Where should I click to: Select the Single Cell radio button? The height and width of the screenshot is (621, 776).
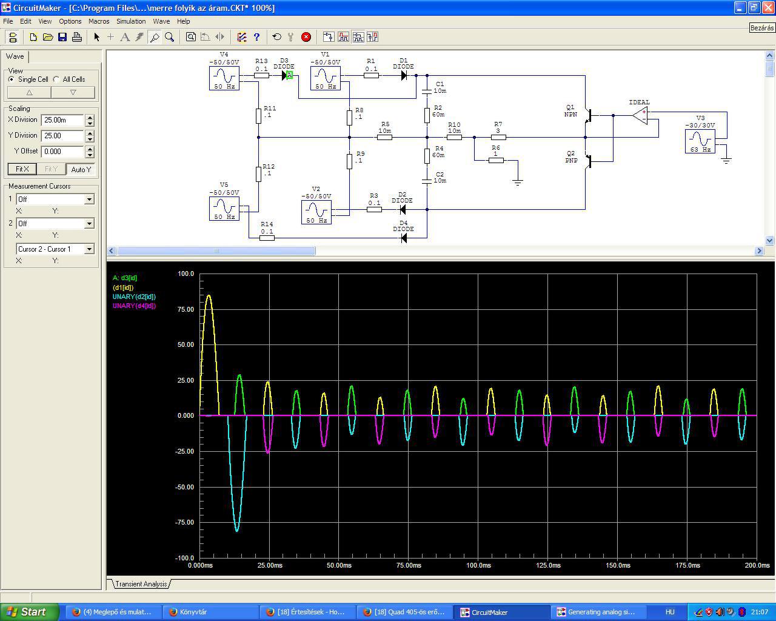[x=12, y=79]
